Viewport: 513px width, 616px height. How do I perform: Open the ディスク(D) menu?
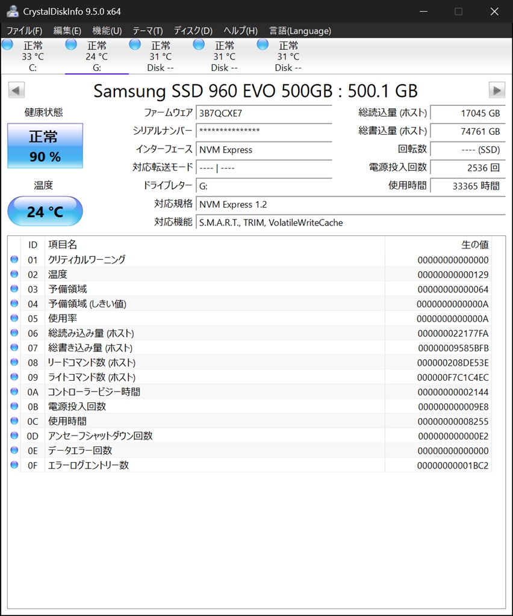pos(193,31)
